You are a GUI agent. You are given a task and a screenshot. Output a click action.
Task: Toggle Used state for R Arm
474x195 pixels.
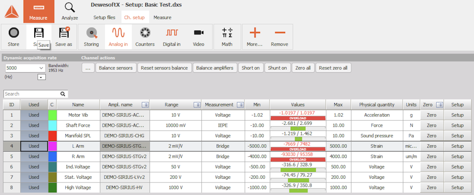tap(34, 157)
